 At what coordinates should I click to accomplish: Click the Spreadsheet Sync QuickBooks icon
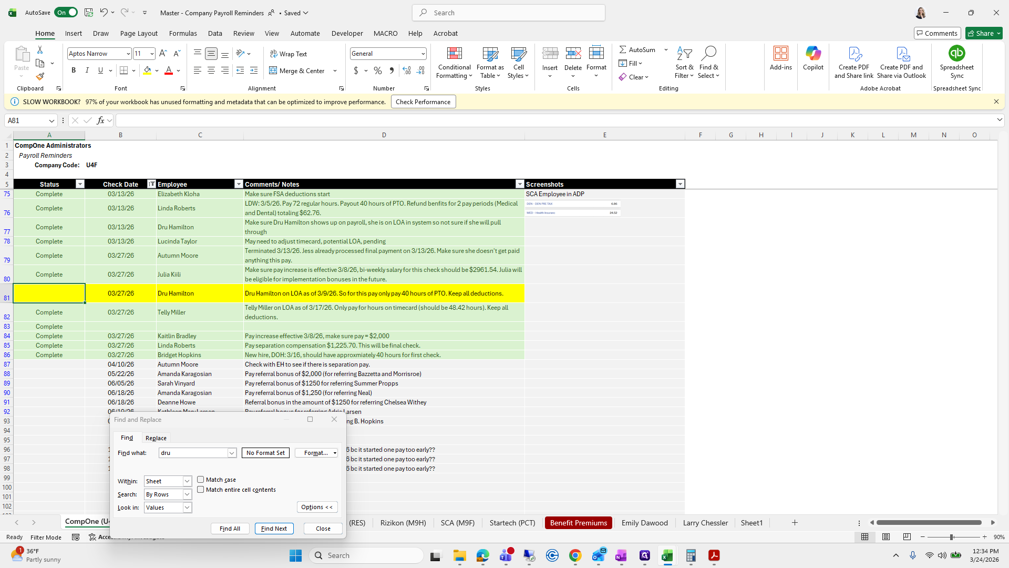coord(956,54)
